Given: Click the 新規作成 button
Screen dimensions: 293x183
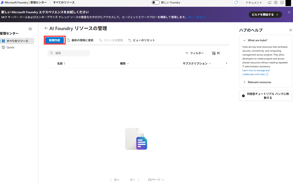Looking at the screenshot, I should 54,40.
